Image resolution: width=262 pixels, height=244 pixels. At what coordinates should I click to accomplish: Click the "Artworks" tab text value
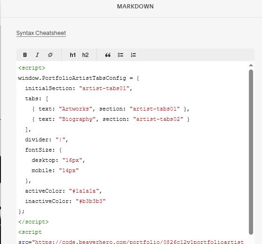(75, 109)
